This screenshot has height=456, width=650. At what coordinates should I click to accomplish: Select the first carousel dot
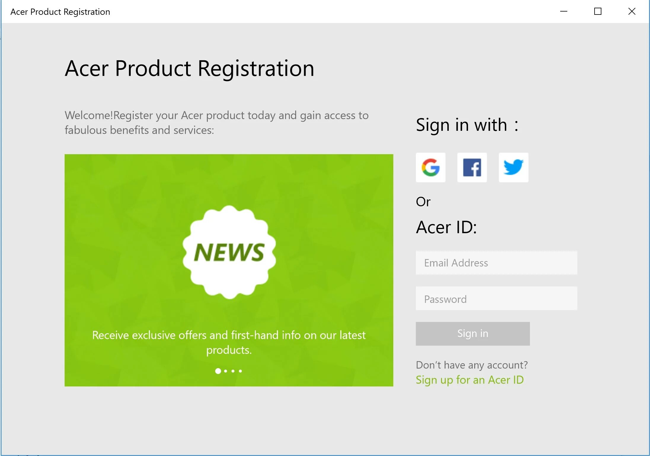pos(218,371)
